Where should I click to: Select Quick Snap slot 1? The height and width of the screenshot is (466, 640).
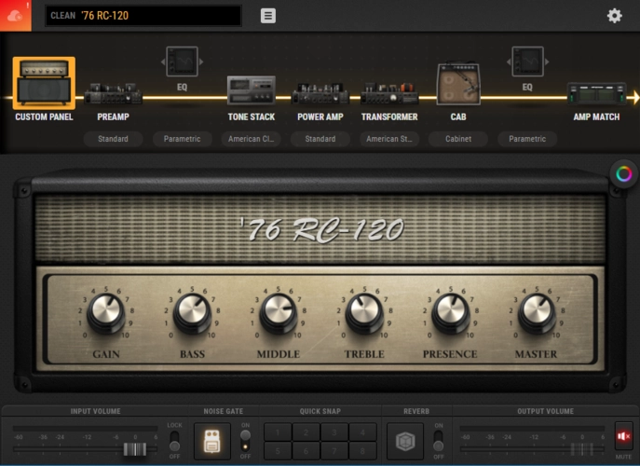278,432
